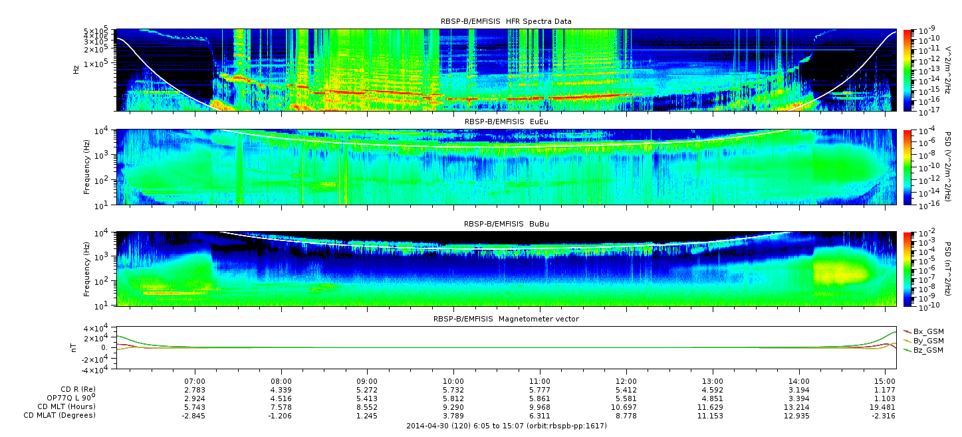Screen dimensions: 962x437
Task: Click the By_GSM legend line marker
Action: [x=907, y=340]
